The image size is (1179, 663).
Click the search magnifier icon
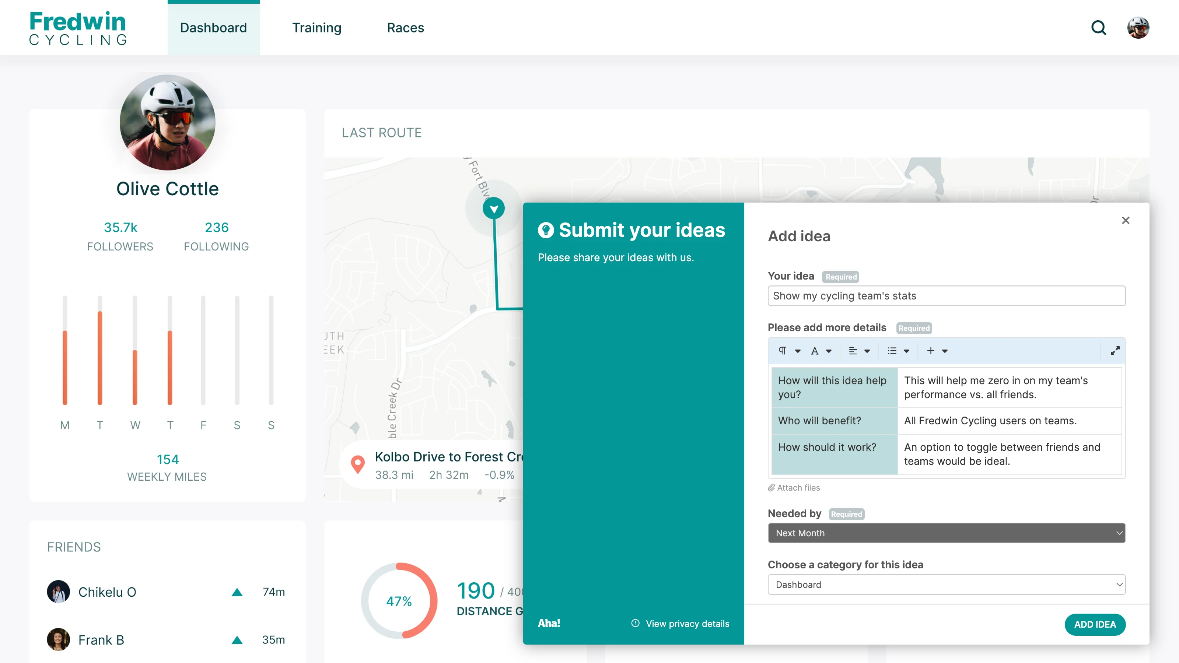tap(1098, 28)
